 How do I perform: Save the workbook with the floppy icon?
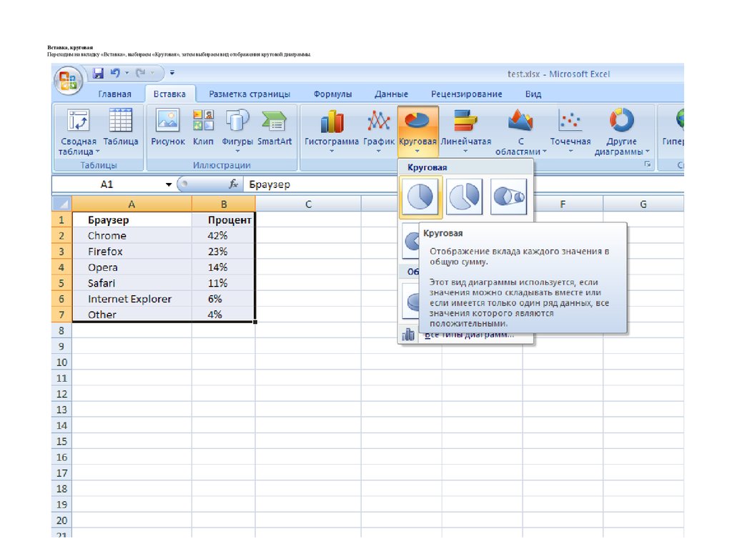coord(98,73)
